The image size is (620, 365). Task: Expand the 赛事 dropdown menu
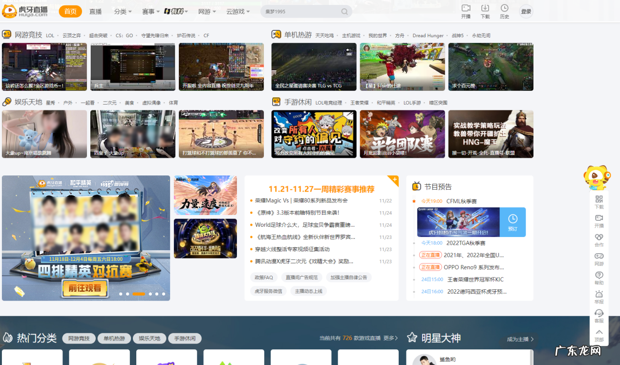[x=150, y=11]
